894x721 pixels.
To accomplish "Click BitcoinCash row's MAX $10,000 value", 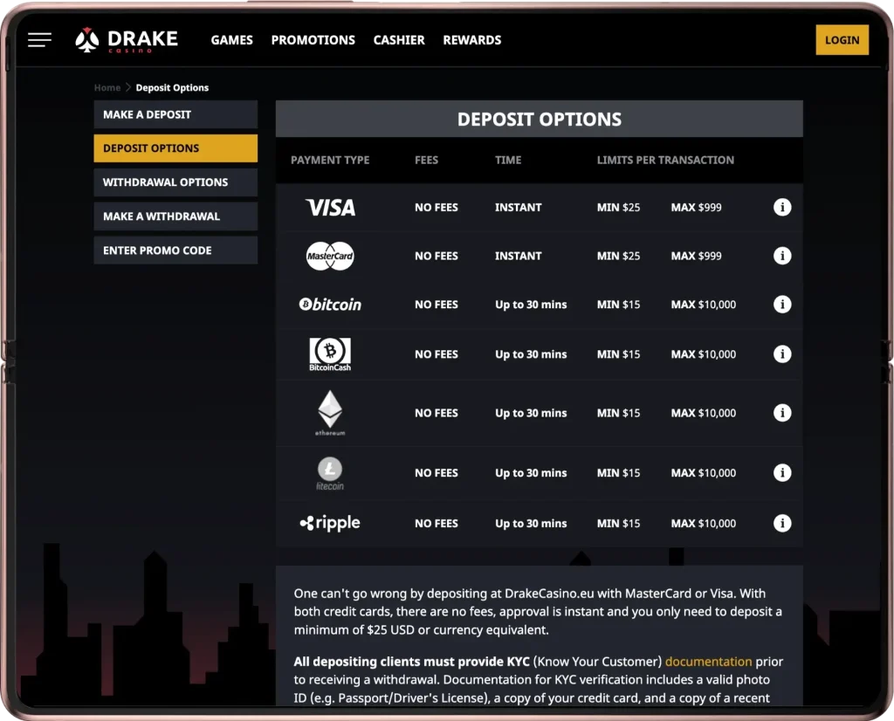I will pos(704,354).
